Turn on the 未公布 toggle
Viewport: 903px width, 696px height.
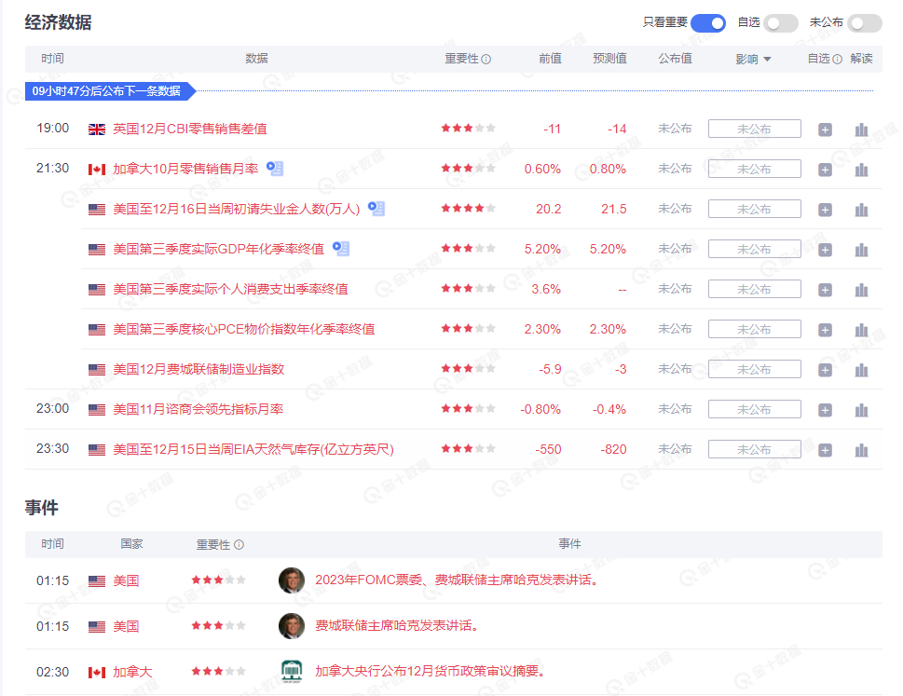point(864,23)
